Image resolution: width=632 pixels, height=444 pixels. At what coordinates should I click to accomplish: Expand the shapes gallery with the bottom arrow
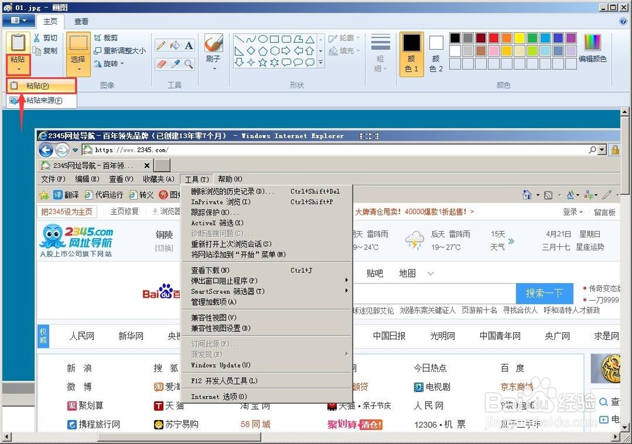[x=320, y=62]
